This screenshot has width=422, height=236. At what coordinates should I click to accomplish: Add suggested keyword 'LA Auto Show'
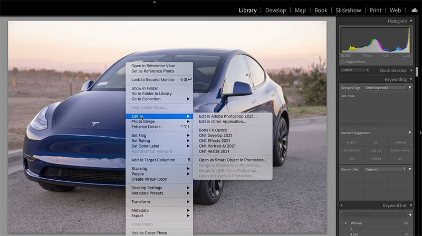[x=400, y=150]
